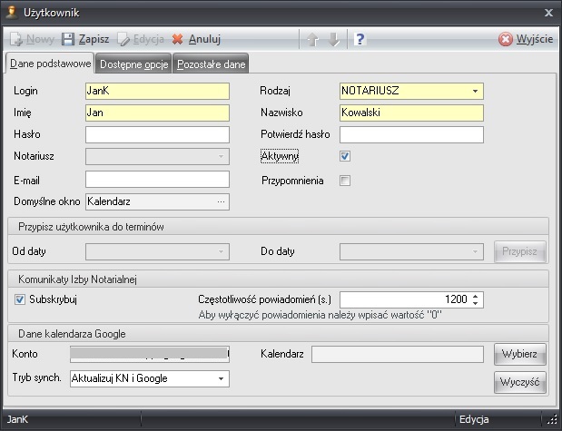Viewport: 562px width, 431px height.
Task: Click the Anuluj red X icon
Action: click(x=177, y=39)
